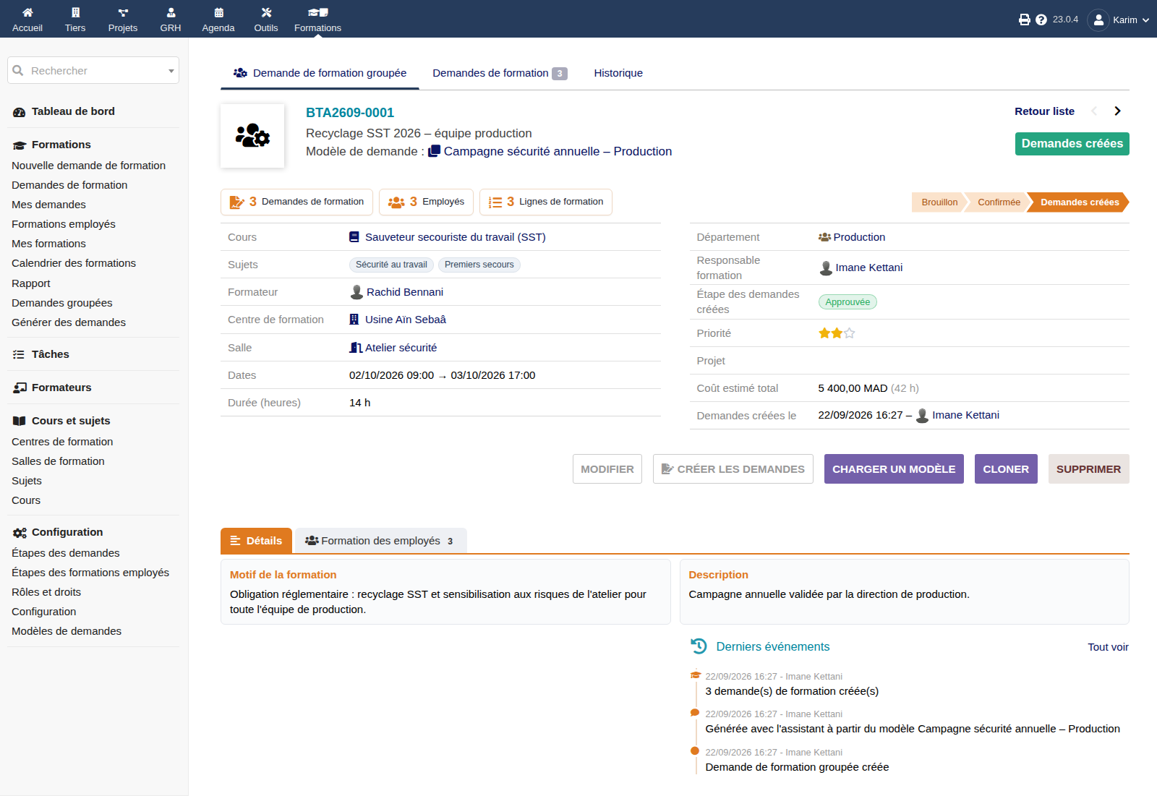
Task: Open the Formation des employés tab
Action: pos(380,541)
